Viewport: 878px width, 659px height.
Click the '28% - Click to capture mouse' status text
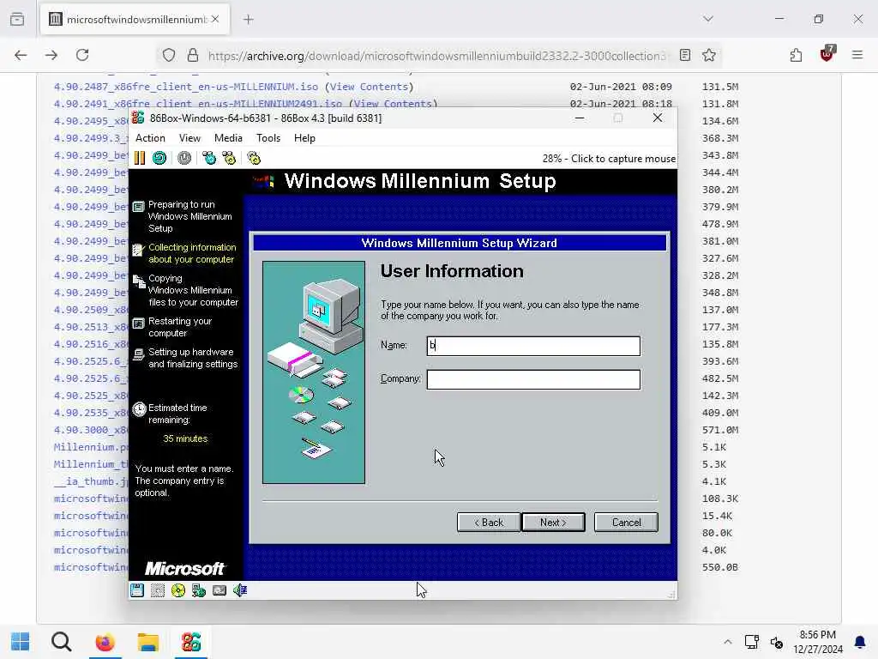[609, 159]
